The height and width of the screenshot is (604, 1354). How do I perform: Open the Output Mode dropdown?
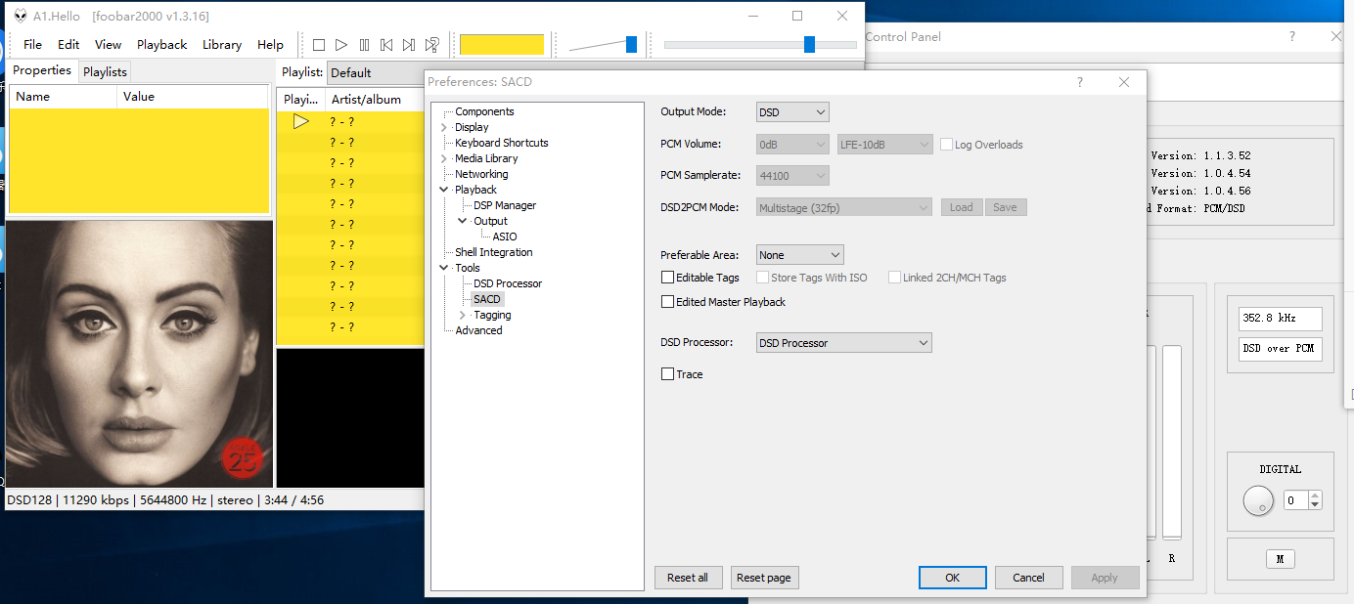[792, 112]
